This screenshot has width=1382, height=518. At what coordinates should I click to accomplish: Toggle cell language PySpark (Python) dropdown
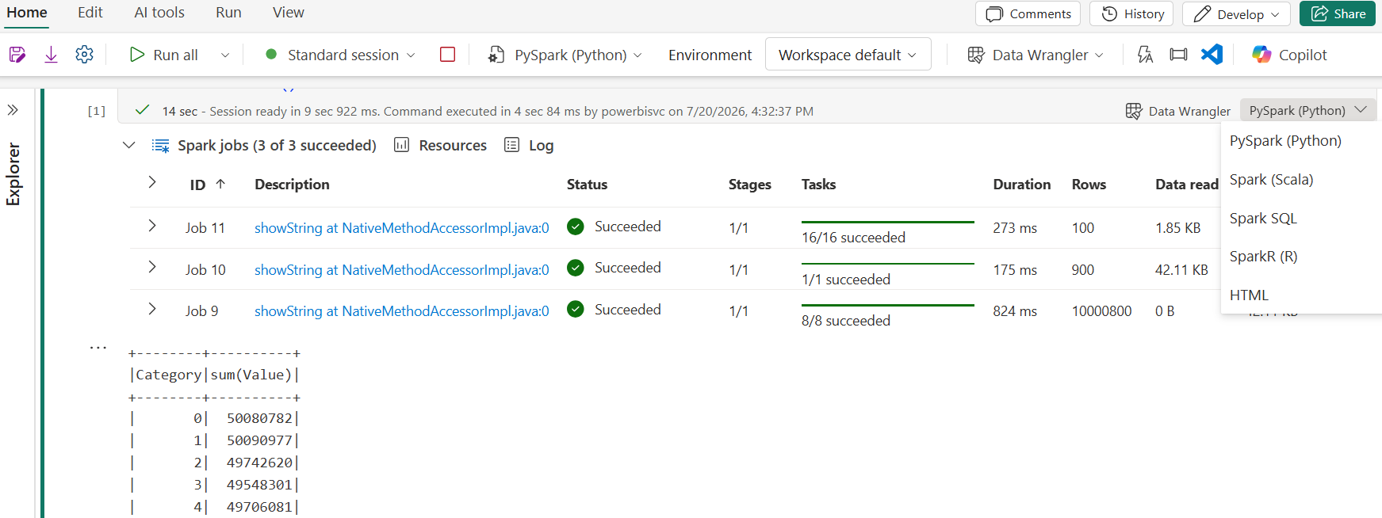pos(1307,110)
